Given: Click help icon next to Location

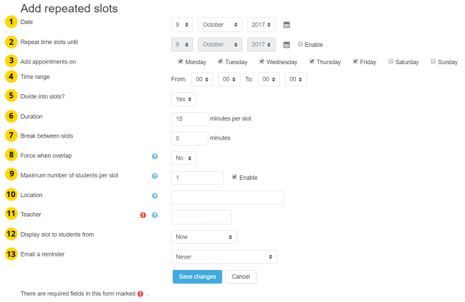Looking at the screenshot, I should click(x=154, y=196).
